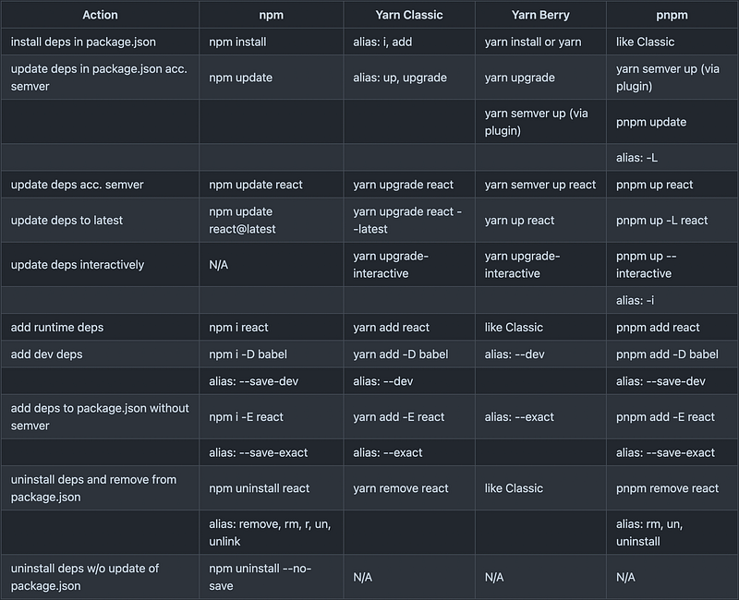Click the 'pnpm update' cell

pos(672,122)
